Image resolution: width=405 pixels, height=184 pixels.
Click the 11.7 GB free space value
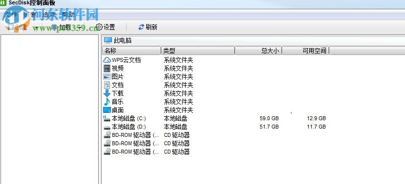click(317, 127)
